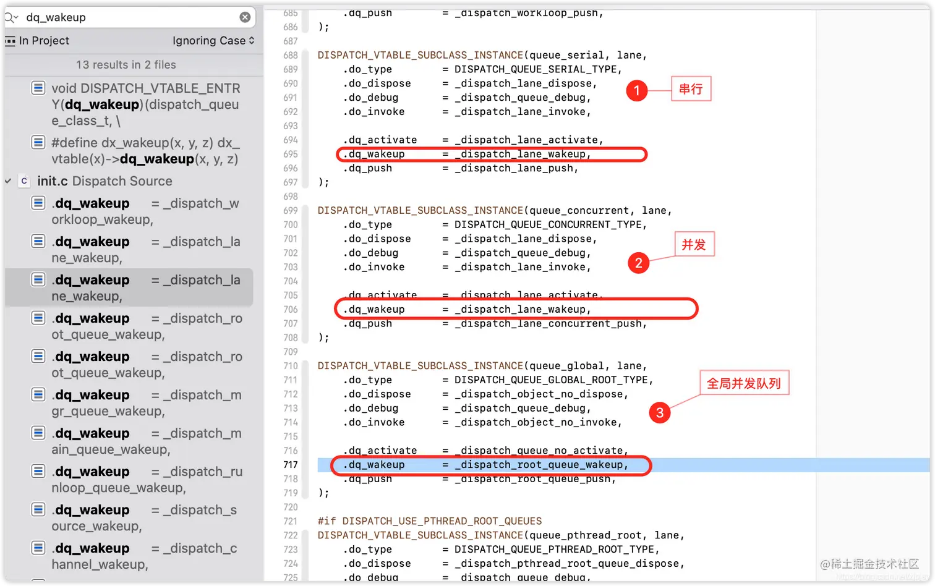Click queue_serial vtable declaration on line 688

pyautogui.click(x=482, y=55)
